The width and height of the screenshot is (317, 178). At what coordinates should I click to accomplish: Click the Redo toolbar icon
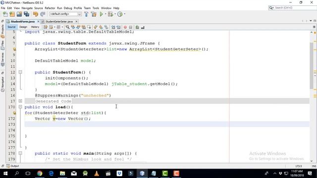pos(43,14)
